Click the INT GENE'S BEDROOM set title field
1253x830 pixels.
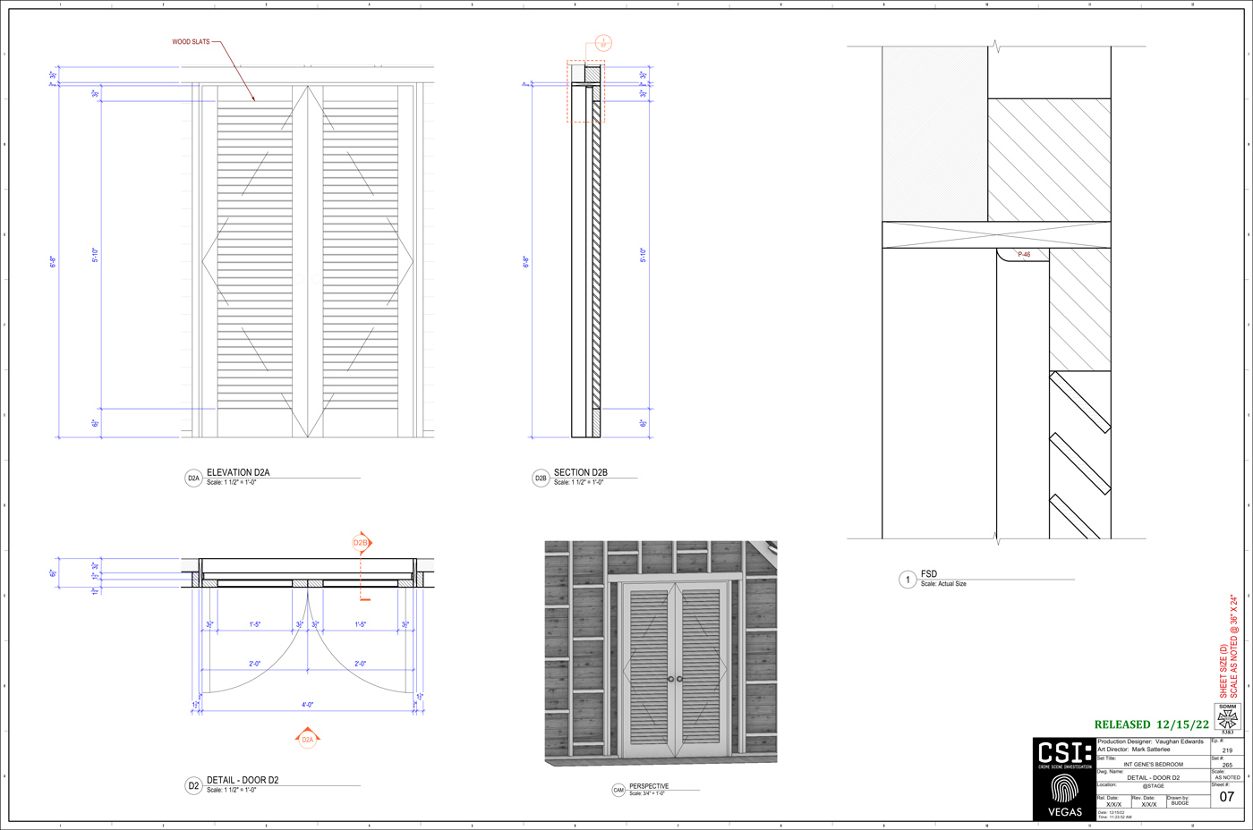(1153, 765)
